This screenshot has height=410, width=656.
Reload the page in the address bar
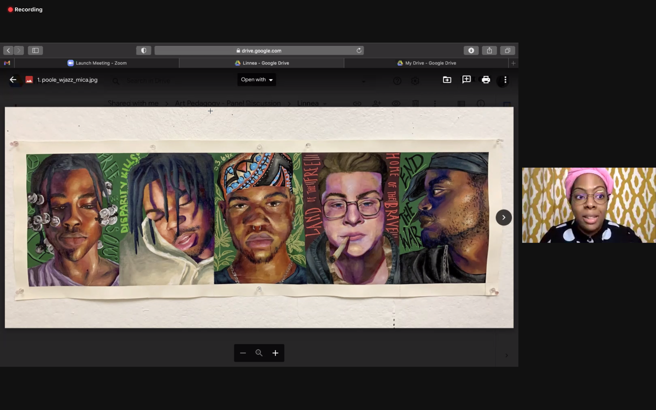359,50
